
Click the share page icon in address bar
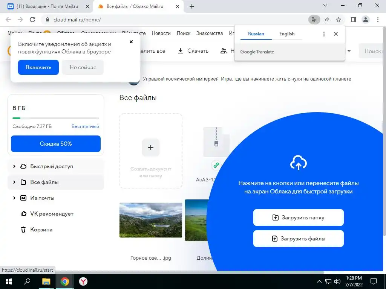(326, 20)
